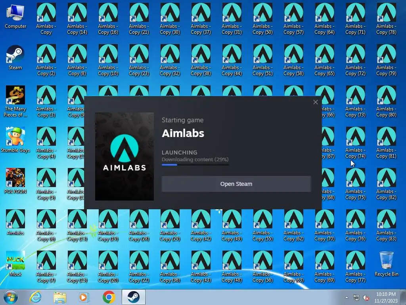Viewport: 406px width, 305px height.
Task: Open the Windows Start menu
Action: 10,297
